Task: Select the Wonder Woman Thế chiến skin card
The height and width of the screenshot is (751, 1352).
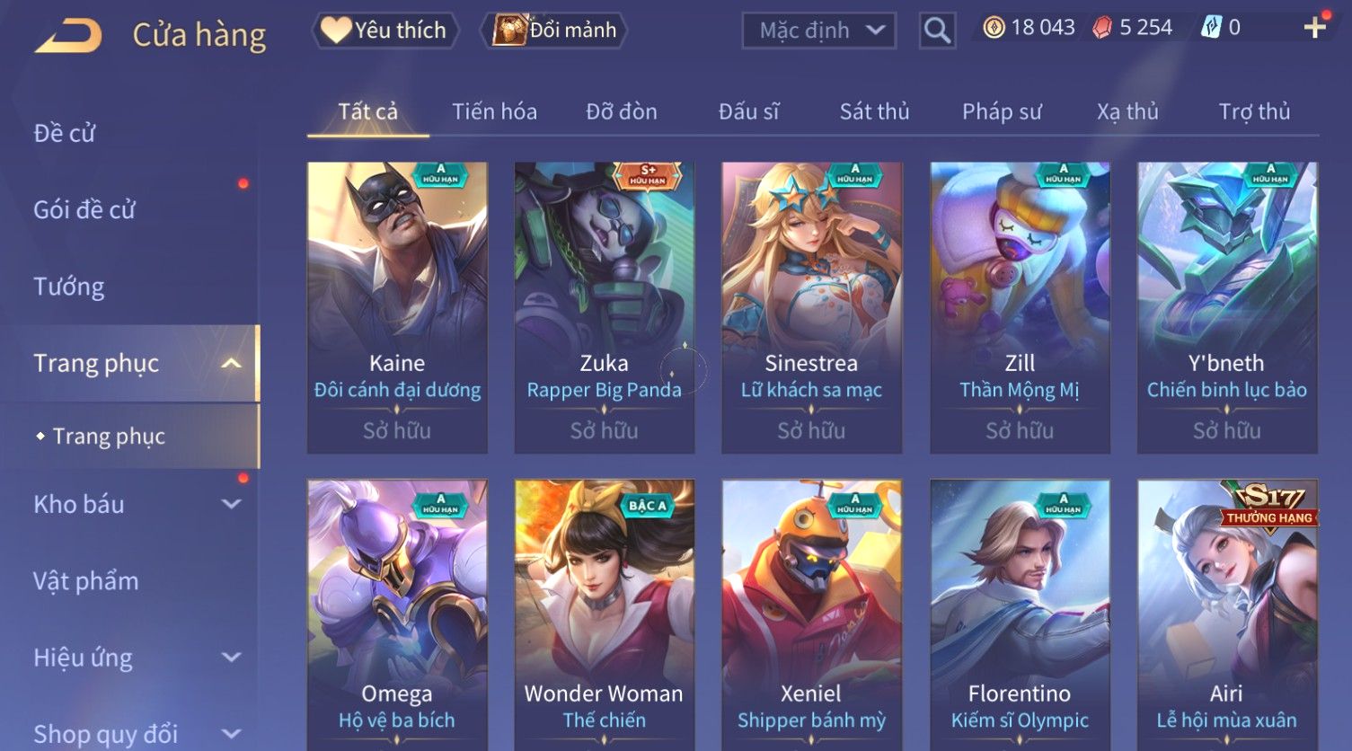Action: point(604,614)
